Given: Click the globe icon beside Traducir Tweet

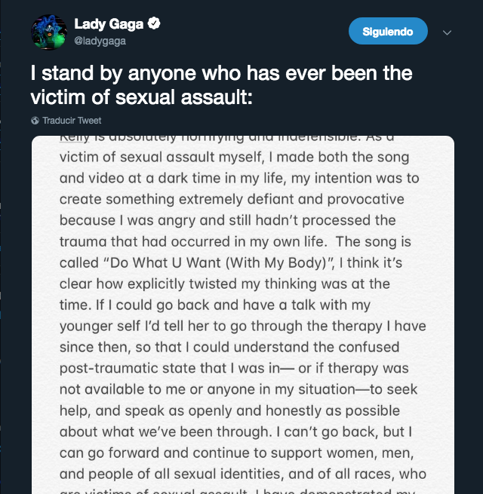Looking at the screenshot, I should click(x=35, y=121).
